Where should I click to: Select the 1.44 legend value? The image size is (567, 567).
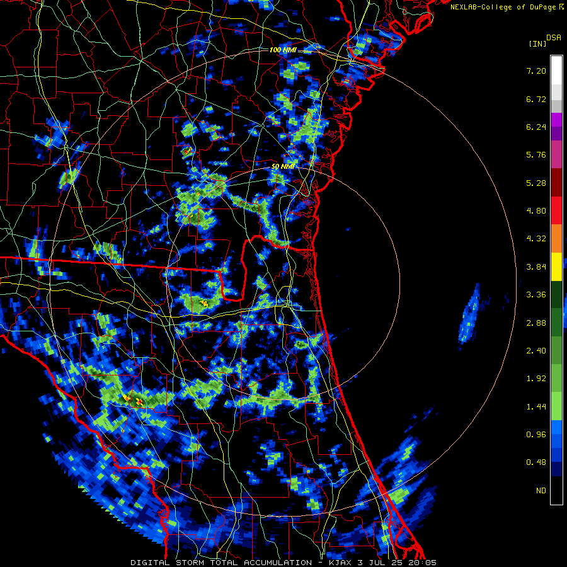tap(536, 407)
